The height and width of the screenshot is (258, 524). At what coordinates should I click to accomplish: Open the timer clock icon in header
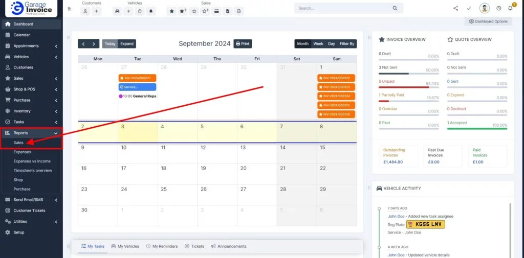[x=499, y=8]
